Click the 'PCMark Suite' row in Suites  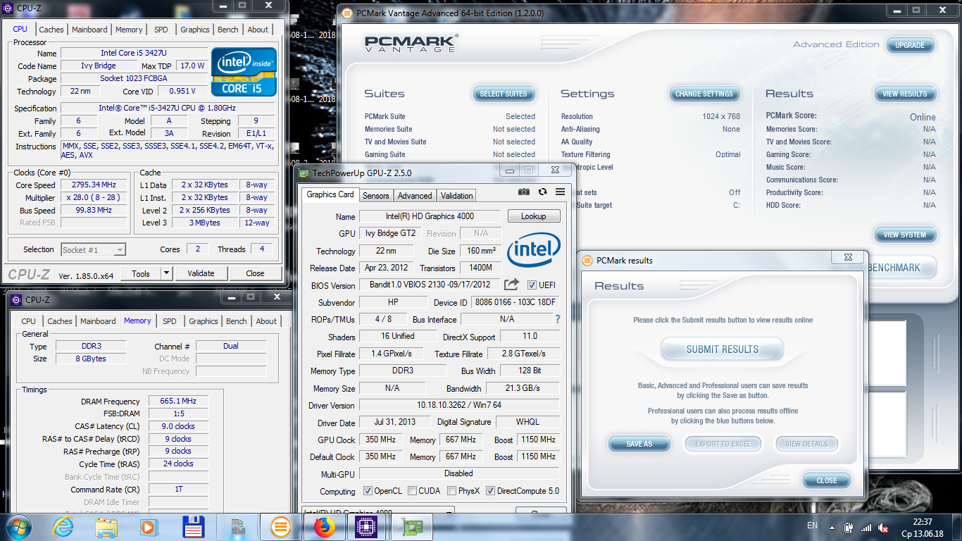pos(450,116)
